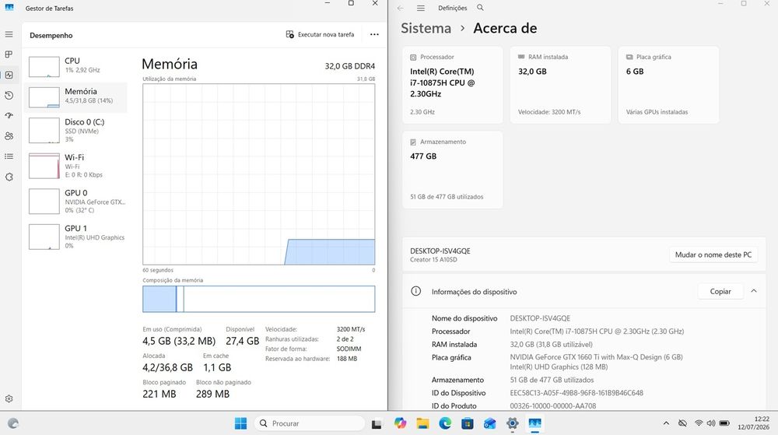Select Memória performance entry
This screenshot has width=778, height=435.
[x=76, y=96]
